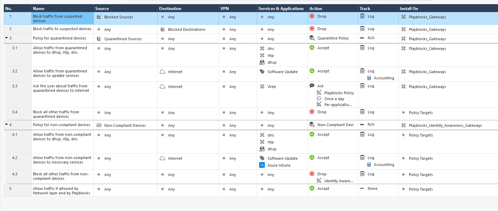This screenshot has height=211, width=498.
Task: Click Ask action icon in rule 3.3
Action: coord(312,86)
